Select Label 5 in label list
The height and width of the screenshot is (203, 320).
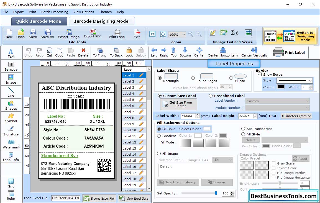129,100
